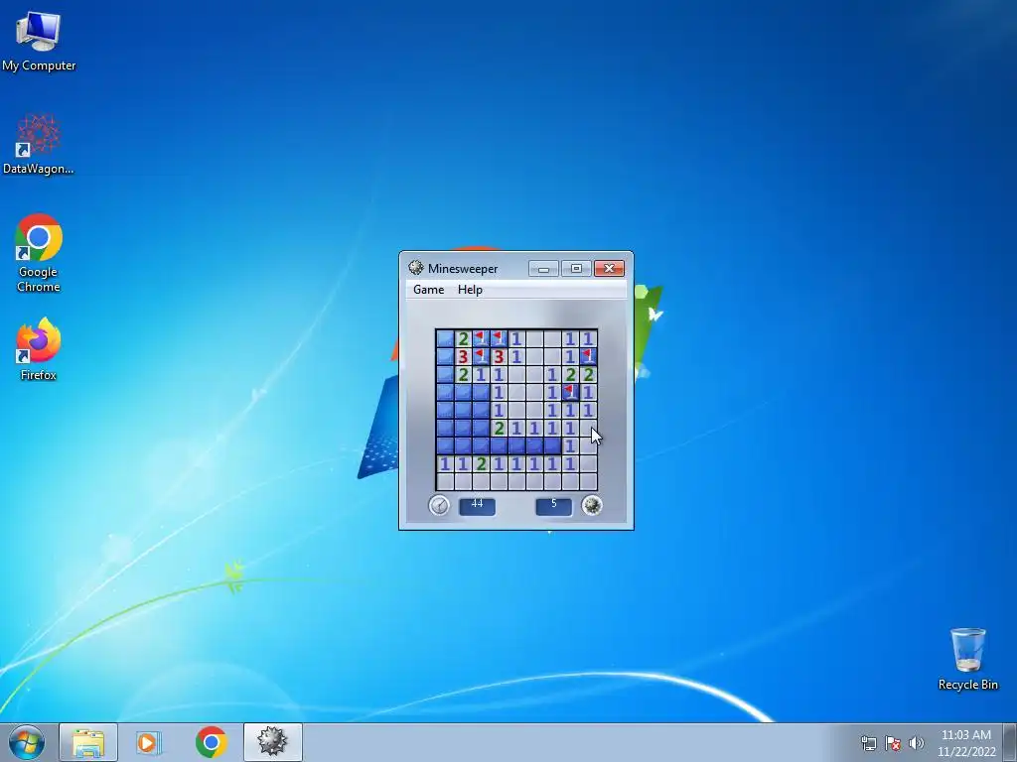Image resolution: width=1017 pixels, height=762 pixels.
Task: Click the empty tile in the bottom-left corner
Action: coord(445,481)
